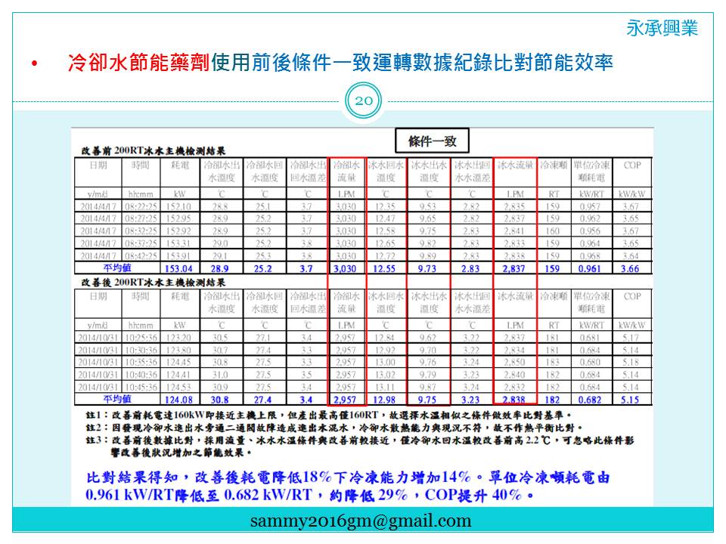Click the slide number 20 circle
This screenshot has height=544, width=726.
pyautogui.click(x=363, y=102)
